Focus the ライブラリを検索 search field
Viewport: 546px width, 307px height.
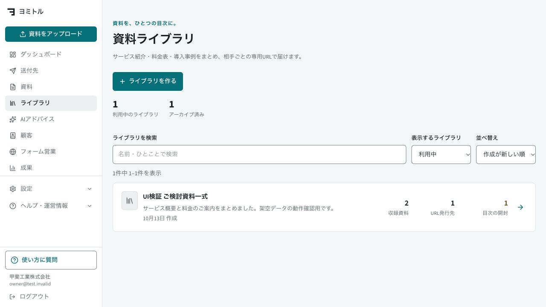pyautogui.click(x=259, y=154)
